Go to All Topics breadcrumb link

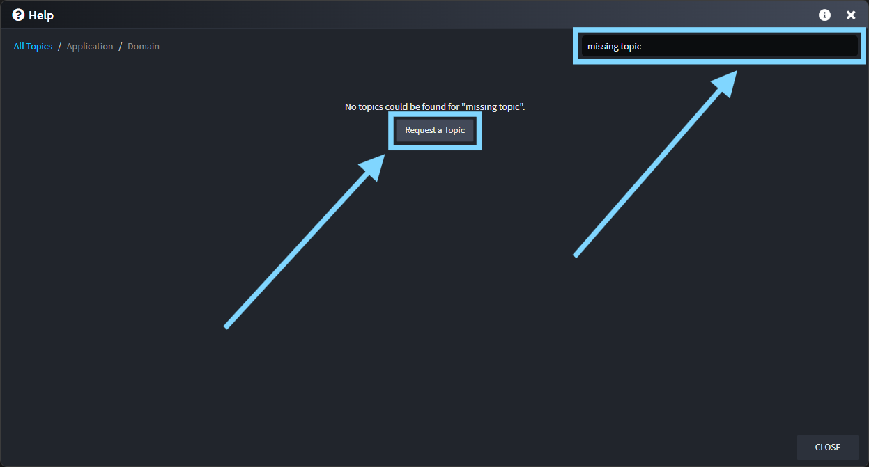click(x=33, y=47)
